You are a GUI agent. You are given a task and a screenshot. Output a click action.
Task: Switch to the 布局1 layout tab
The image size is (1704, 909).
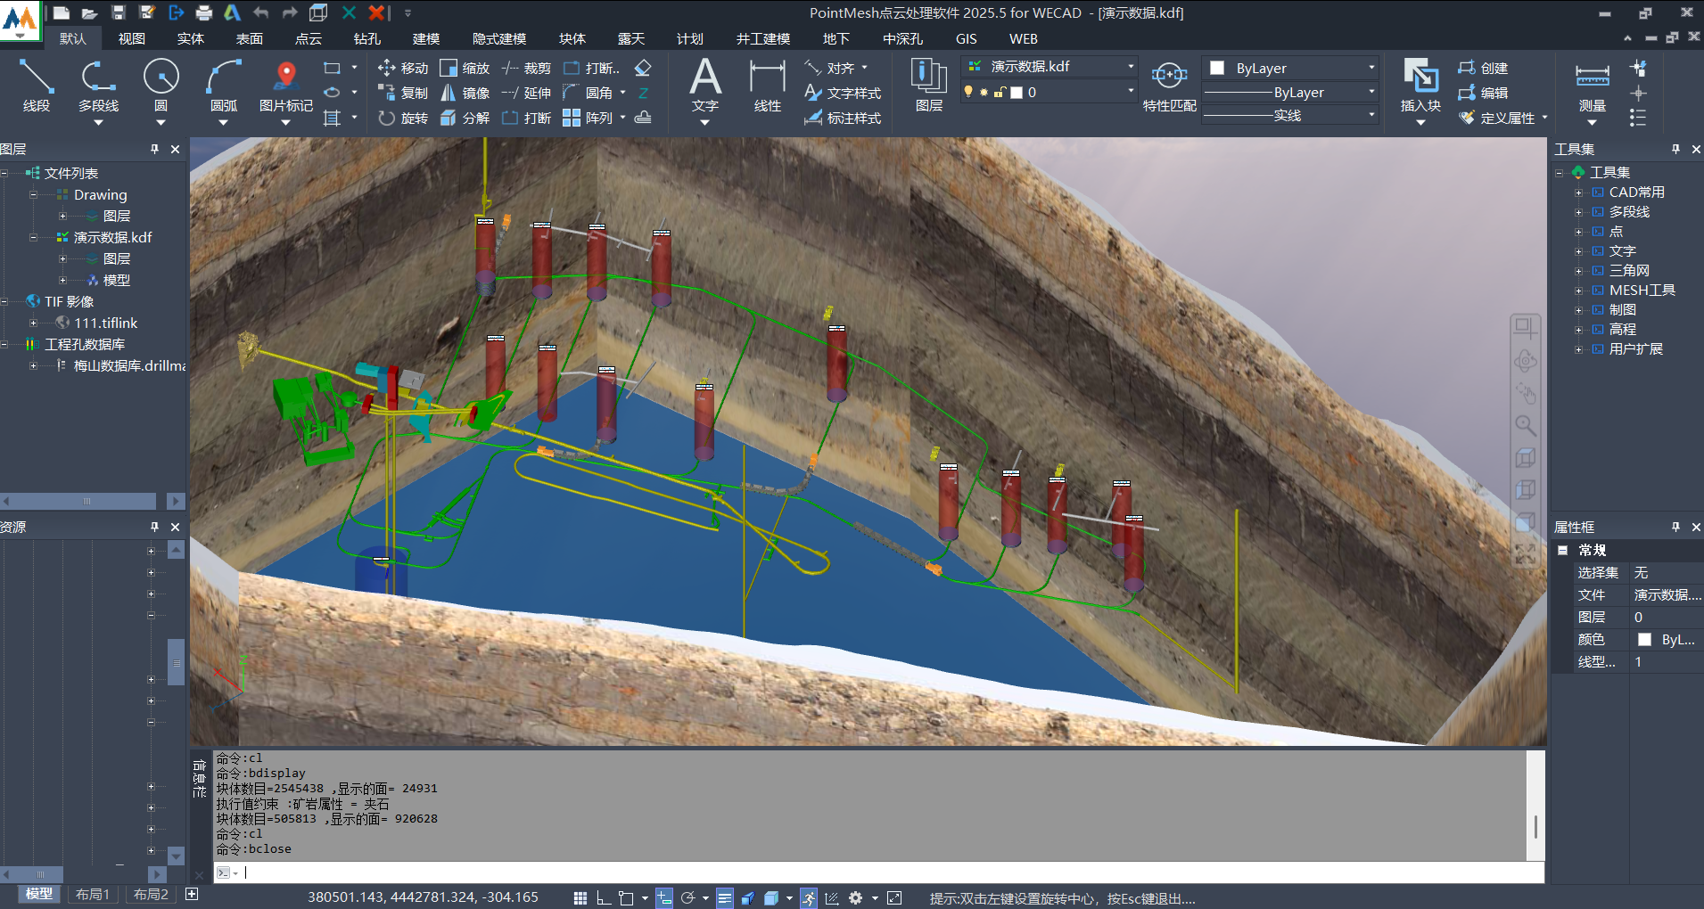pos(92,895)
